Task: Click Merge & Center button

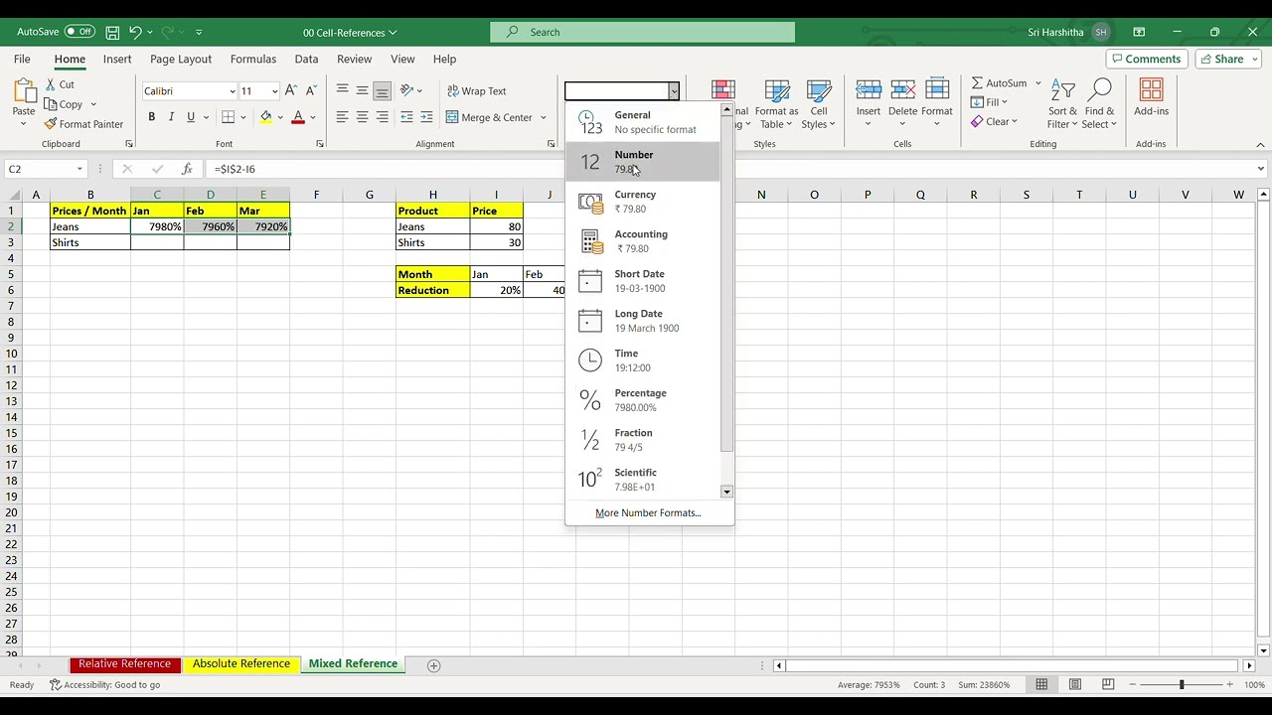Action: [489, 117]
